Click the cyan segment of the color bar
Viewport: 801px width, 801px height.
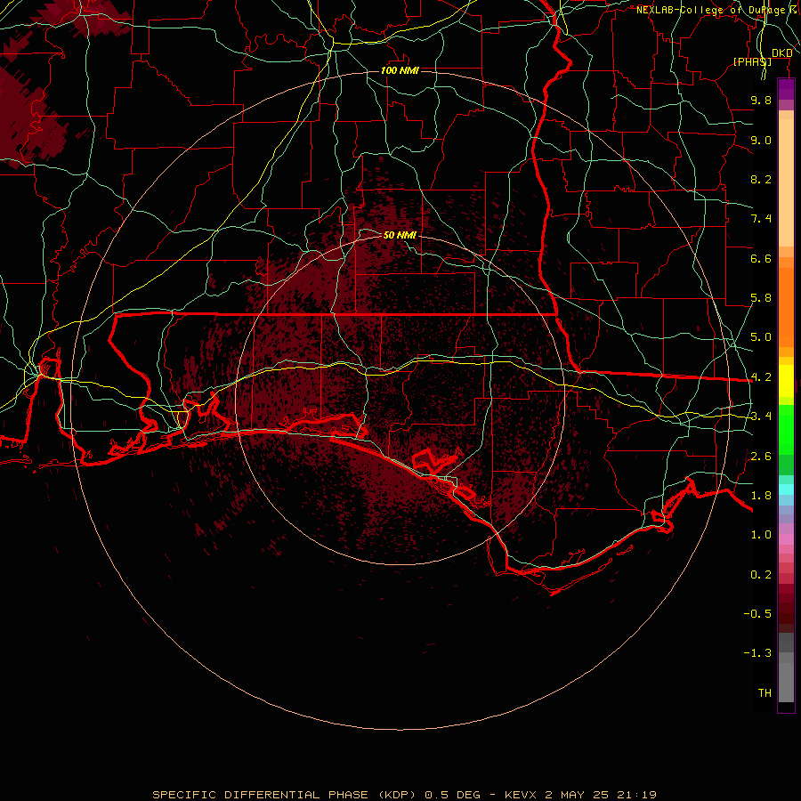[x=786, y=489]
